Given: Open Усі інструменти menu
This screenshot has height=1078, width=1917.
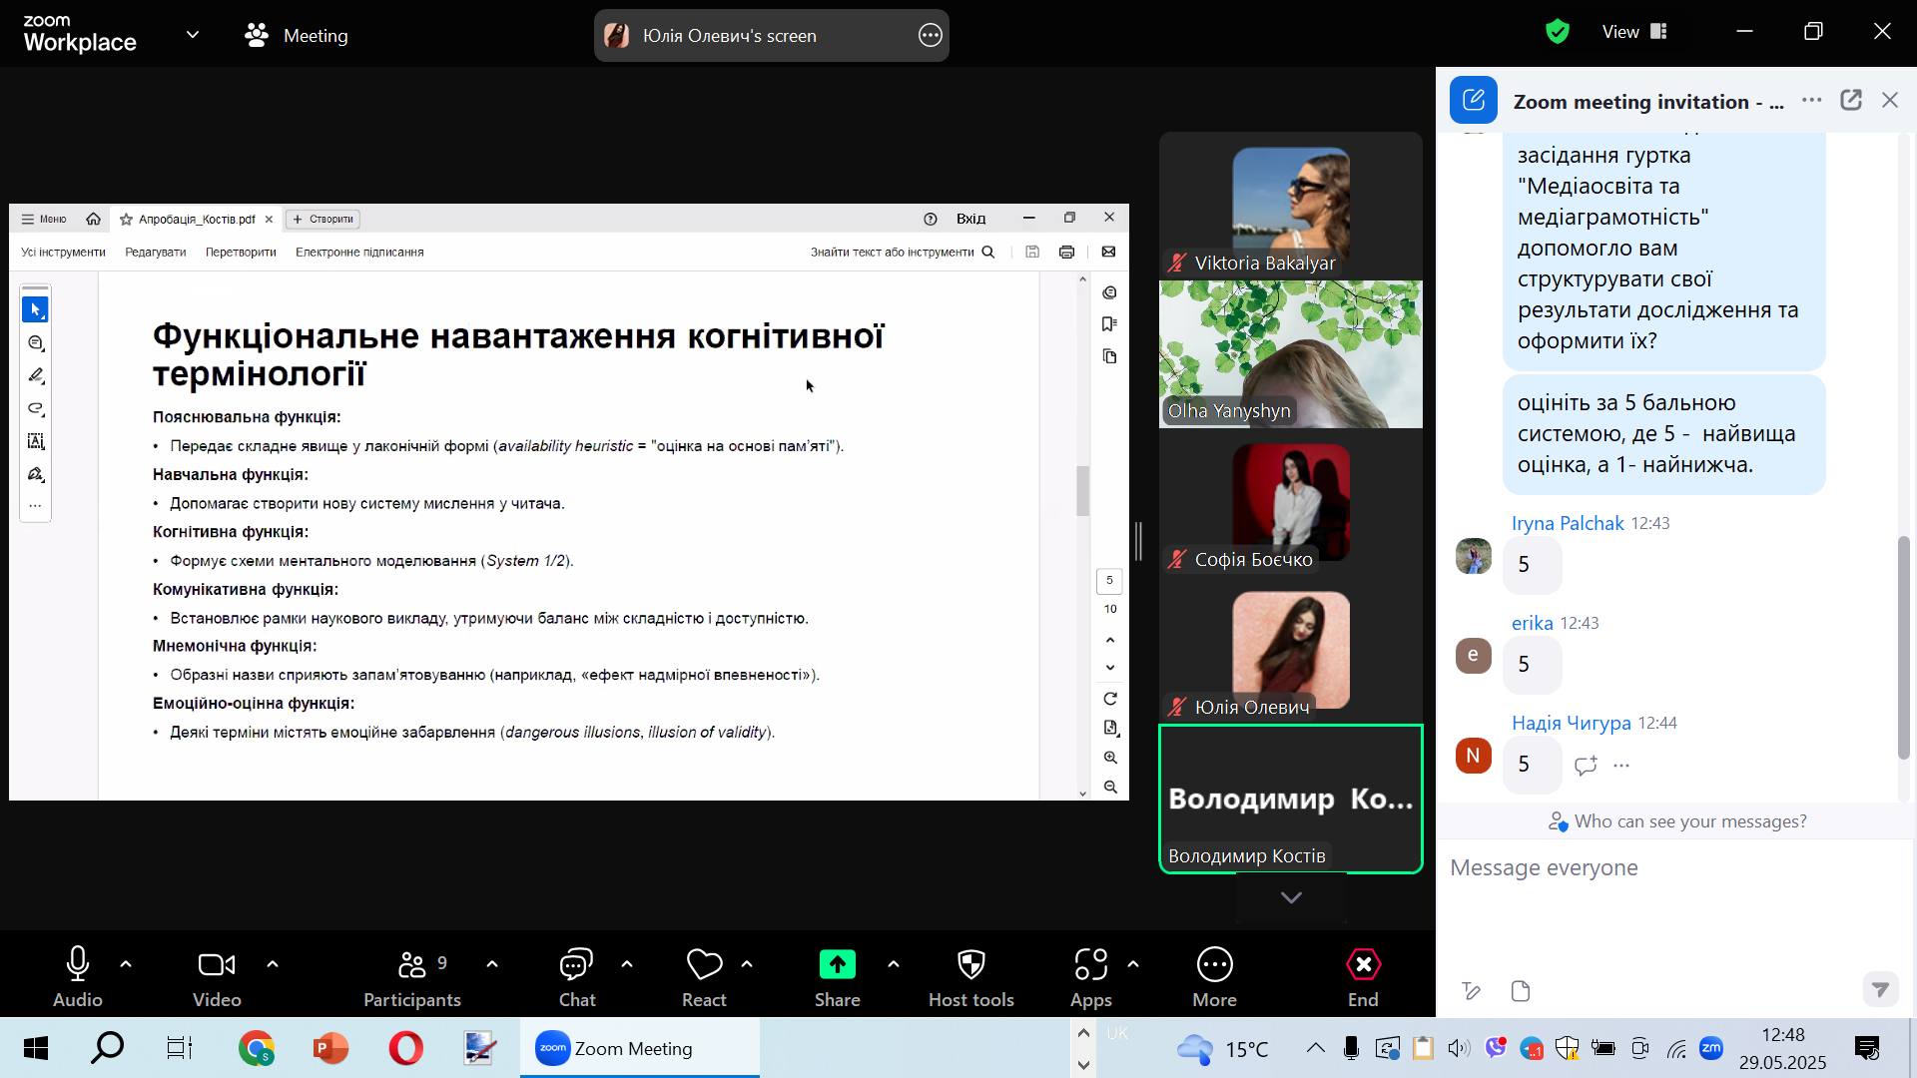Looking at the screenshot, I should click(x=63, y=252).
